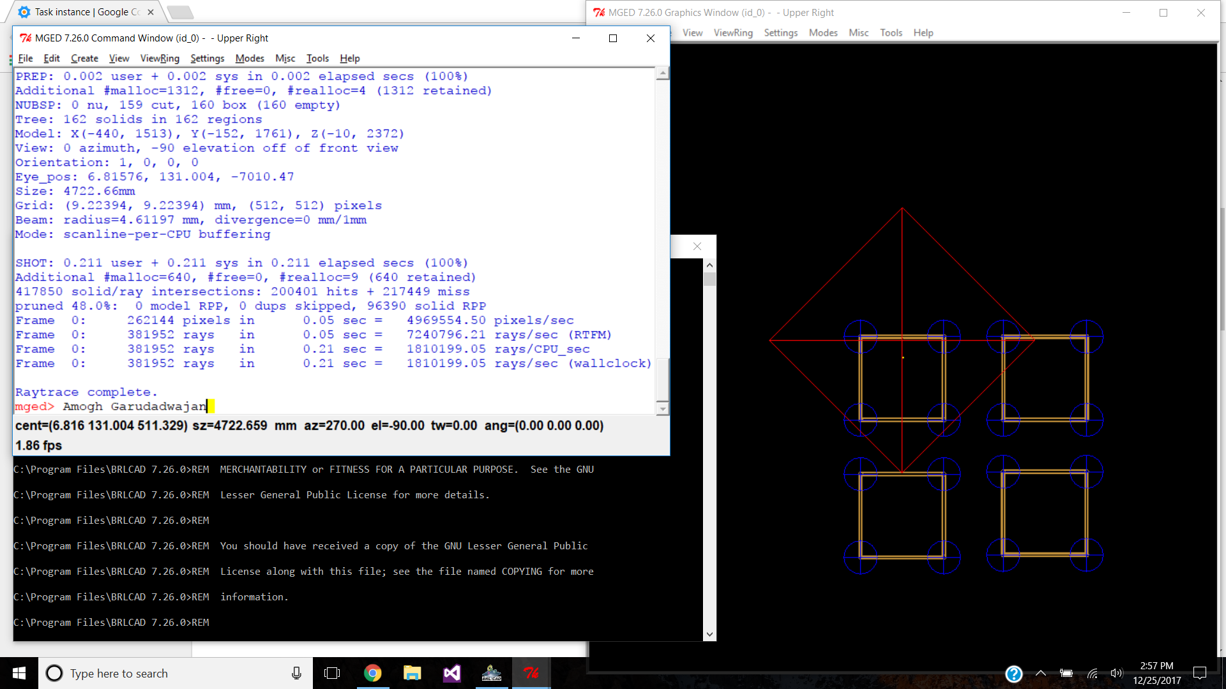Open View menu in Command Window

(119, 58)
